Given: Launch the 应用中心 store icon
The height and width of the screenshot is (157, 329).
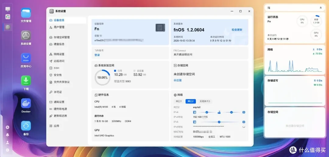Looking at the screenshot, I should point(26,58).
